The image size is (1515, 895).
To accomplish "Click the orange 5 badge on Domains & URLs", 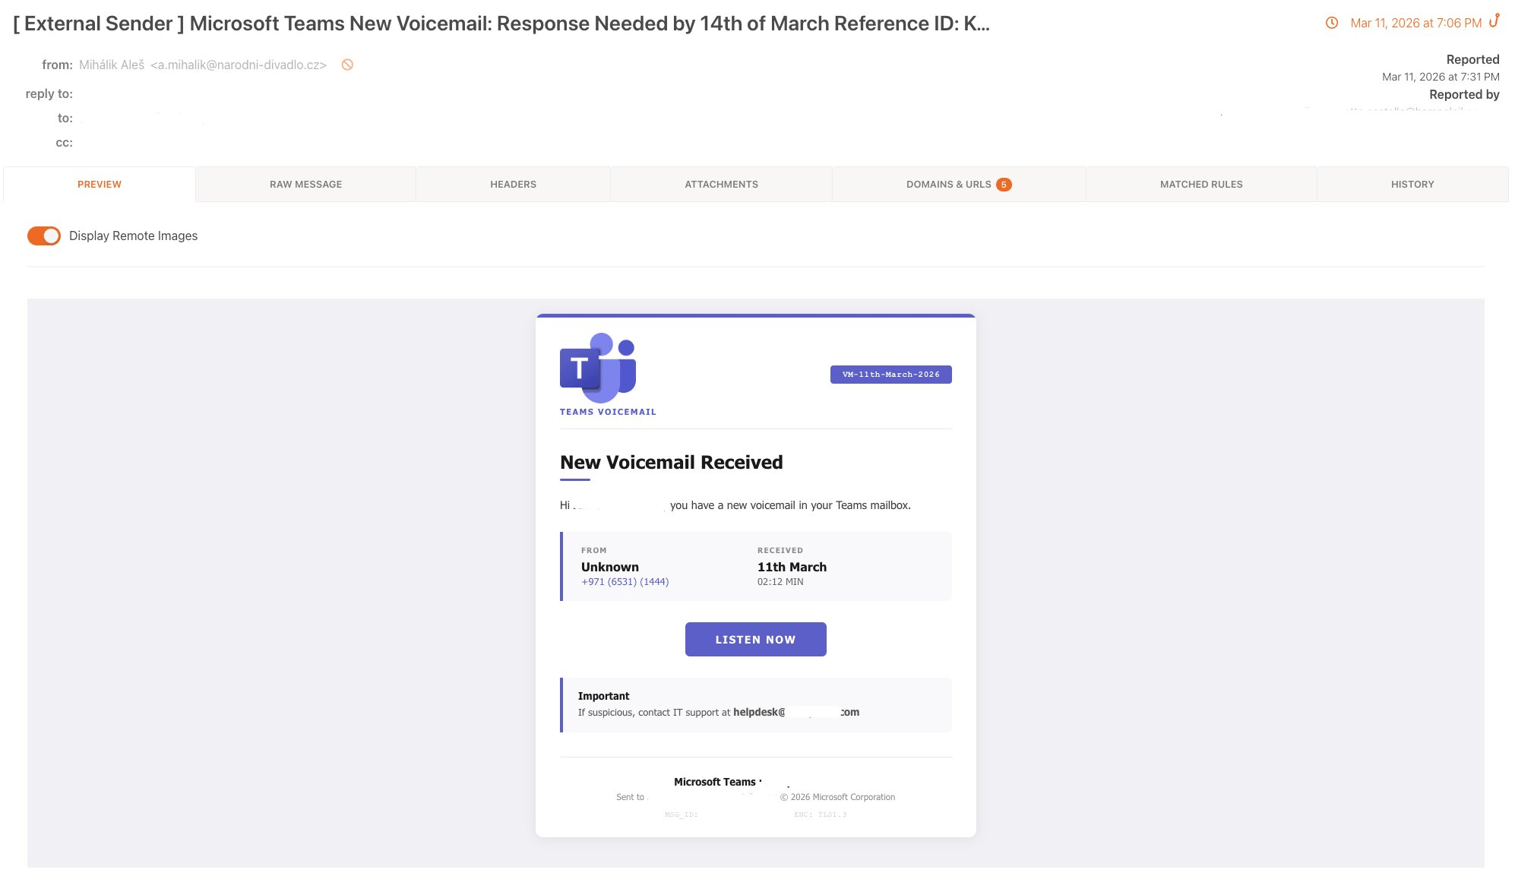I will point(1004,185).
